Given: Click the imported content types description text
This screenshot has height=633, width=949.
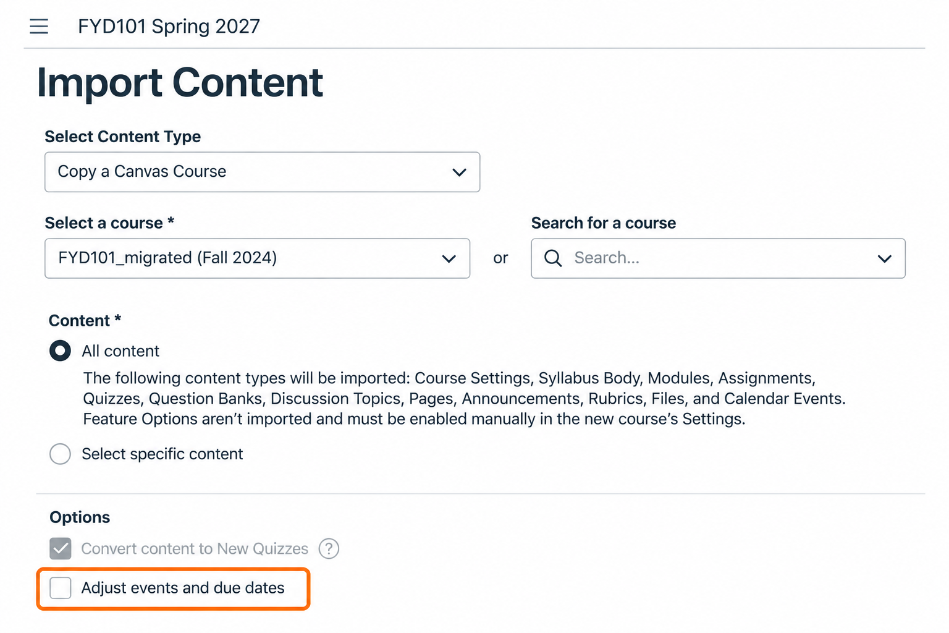Looking at the screenshot, I should 464,399.
